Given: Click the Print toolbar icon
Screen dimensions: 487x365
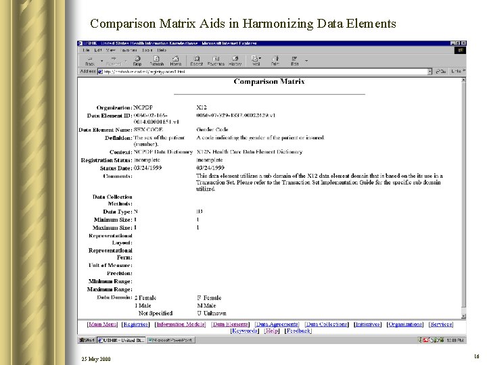Looking at the screenshot, I should click(275, 61).
